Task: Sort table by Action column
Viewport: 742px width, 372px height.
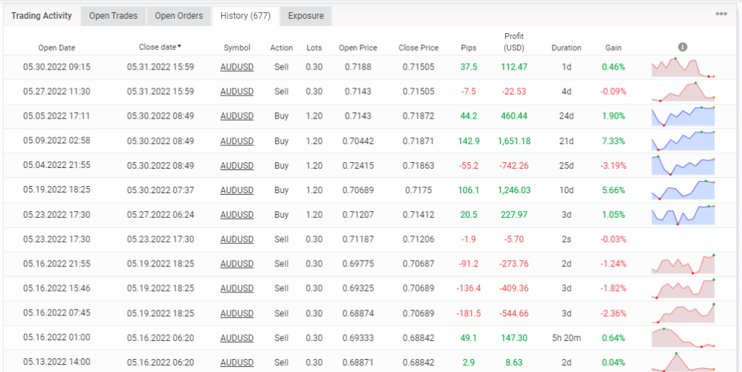Action: (282, 48)
